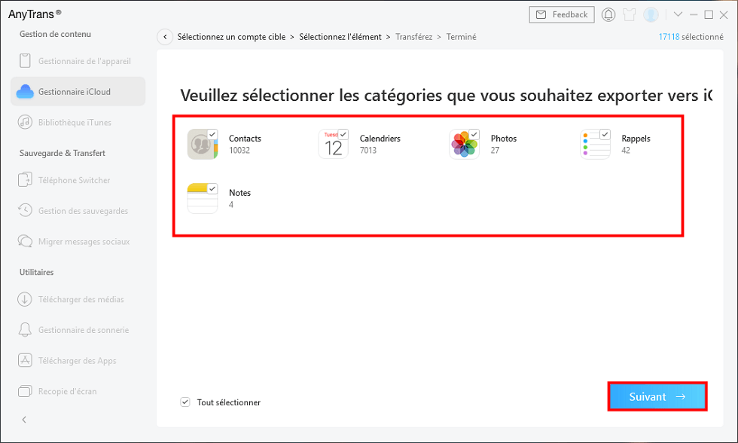
Task: Click Sélectionnez un compte cible breadcrumb
Action: point(230,37)
